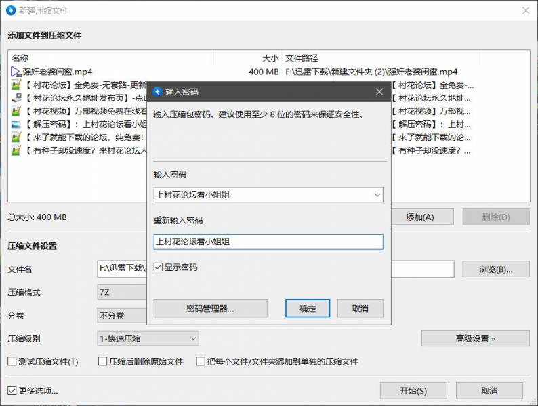Sort the list by the 大小 column header

point(247,58)
